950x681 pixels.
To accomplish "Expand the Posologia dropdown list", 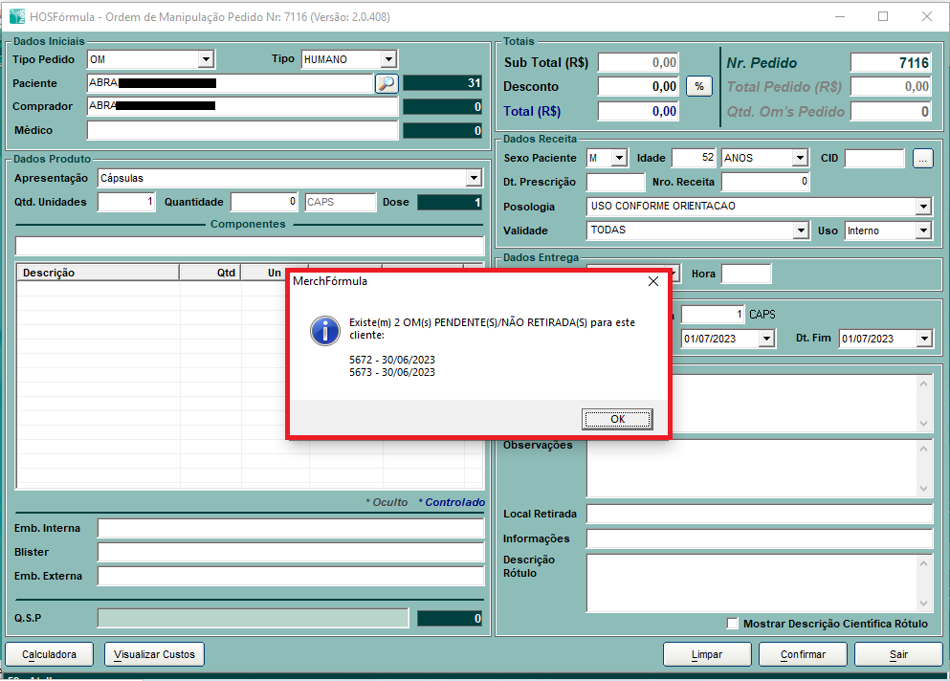I will coord(923,207).
